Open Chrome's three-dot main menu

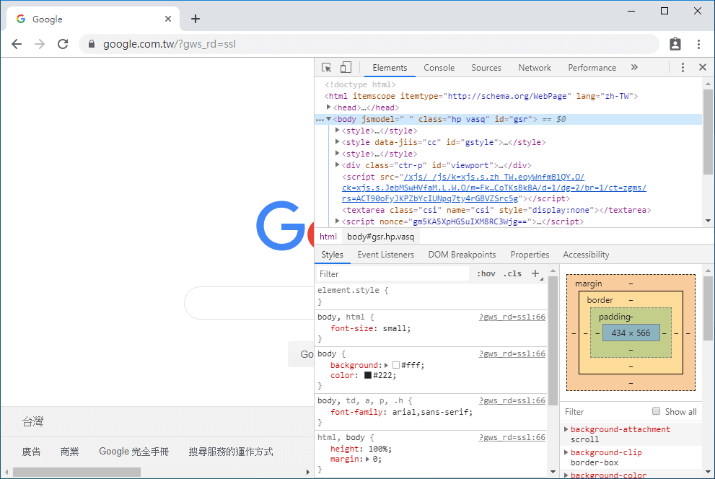tap(698, 44)
